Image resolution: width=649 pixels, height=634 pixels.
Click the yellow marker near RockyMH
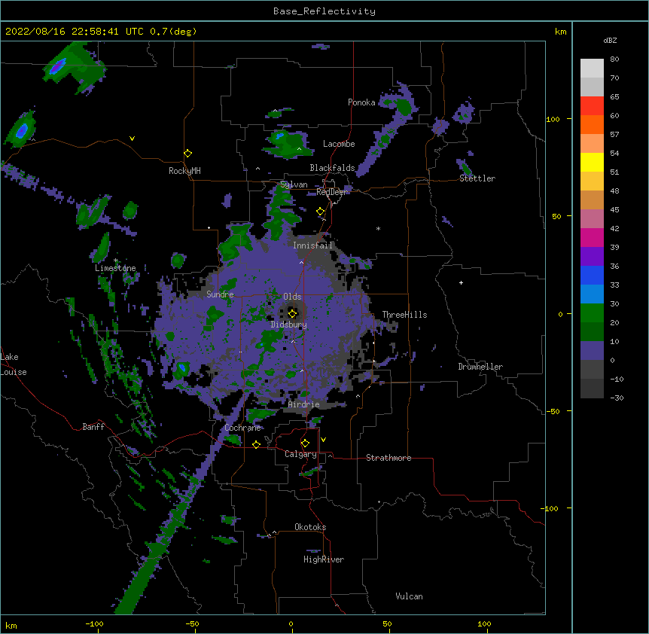point(187,154)
